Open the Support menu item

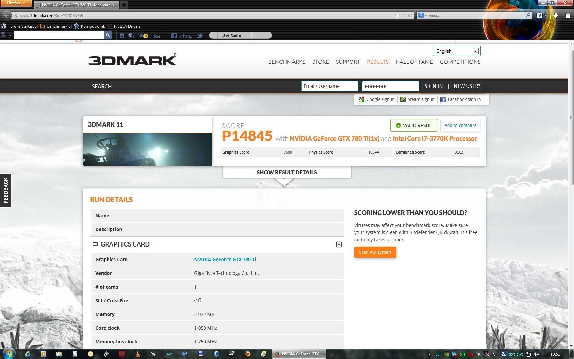348,62
